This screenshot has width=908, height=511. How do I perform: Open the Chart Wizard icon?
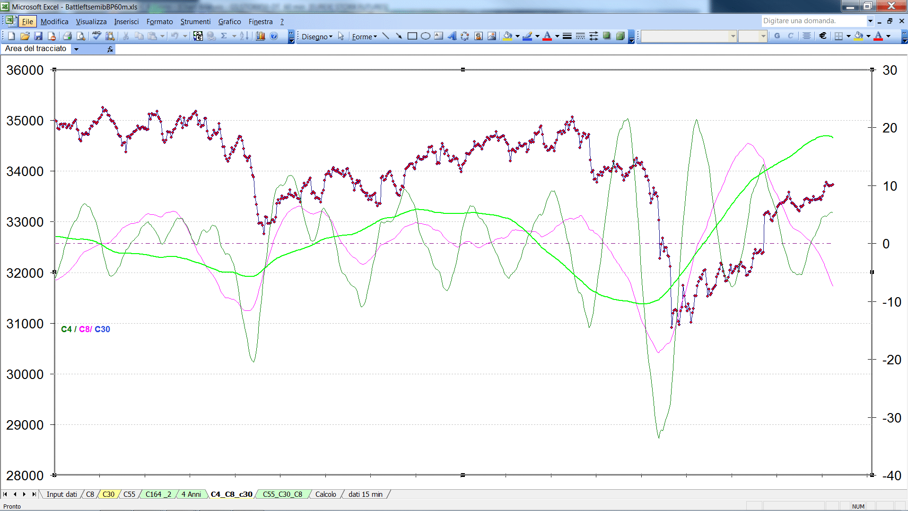(260, 36)
